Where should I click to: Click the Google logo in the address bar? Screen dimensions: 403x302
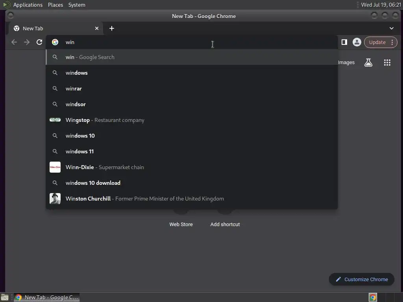[55, 42]
